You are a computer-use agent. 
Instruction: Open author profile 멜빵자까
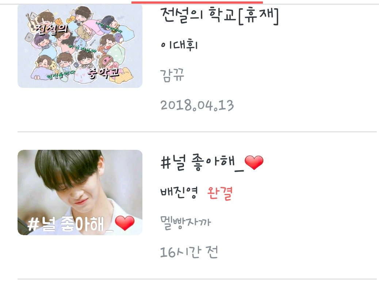click(x=185, y=222)
